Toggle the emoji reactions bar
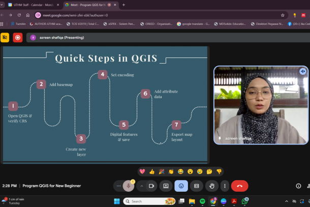The image size is (310, 207). coord(181,186)
